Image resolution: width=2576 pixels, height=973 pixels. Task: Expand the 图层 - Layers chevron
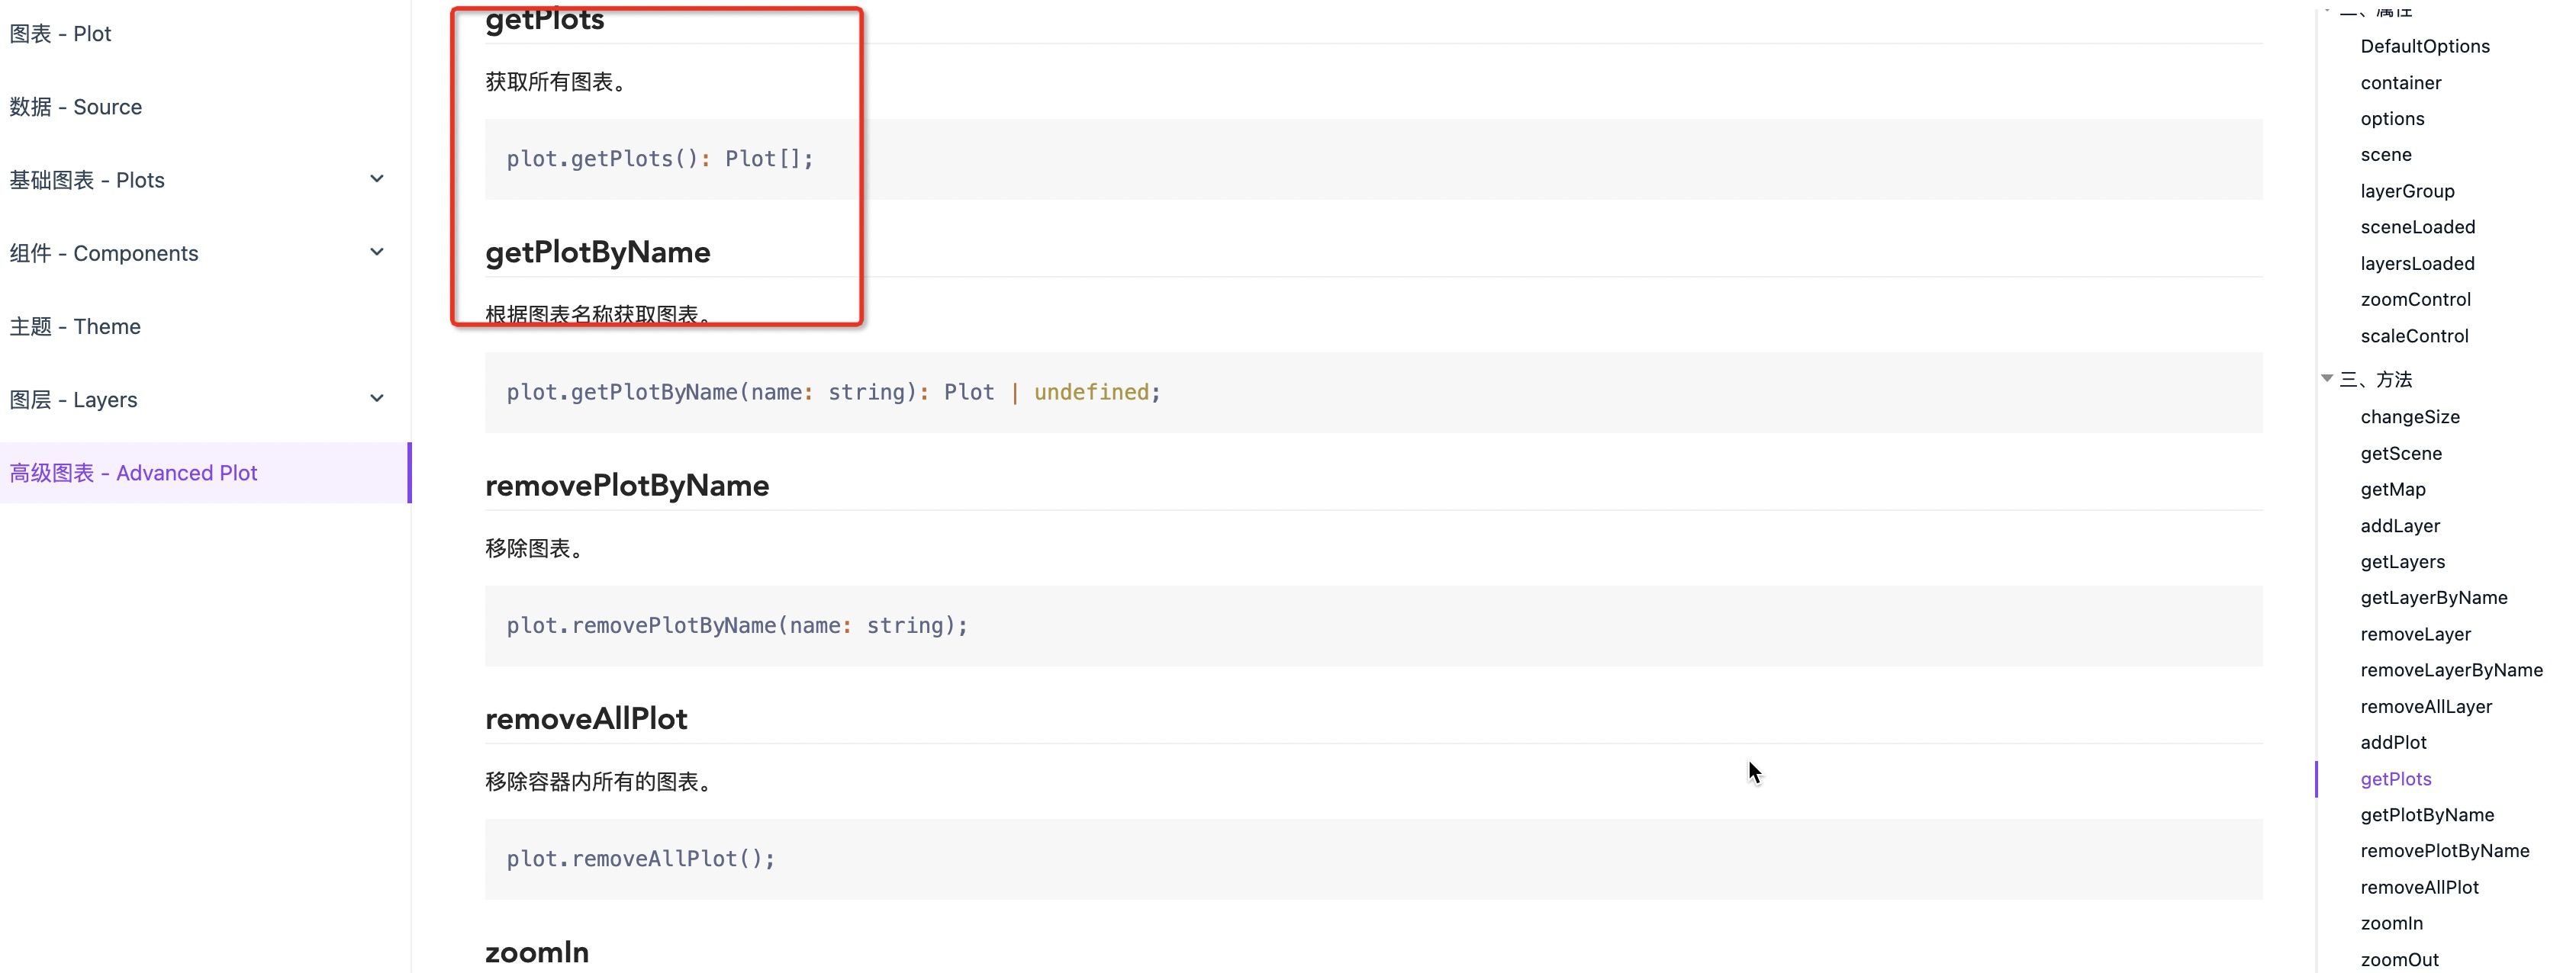(376, 399)
